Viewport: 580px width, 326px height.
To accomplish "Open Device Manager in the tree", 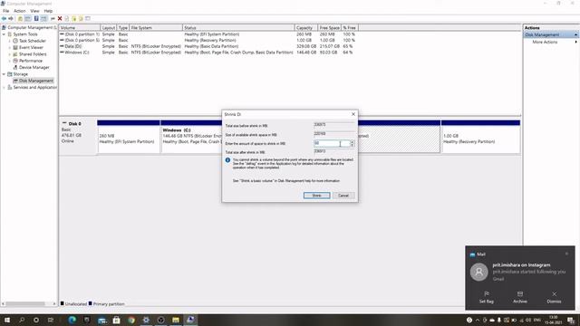I will 34,67.
